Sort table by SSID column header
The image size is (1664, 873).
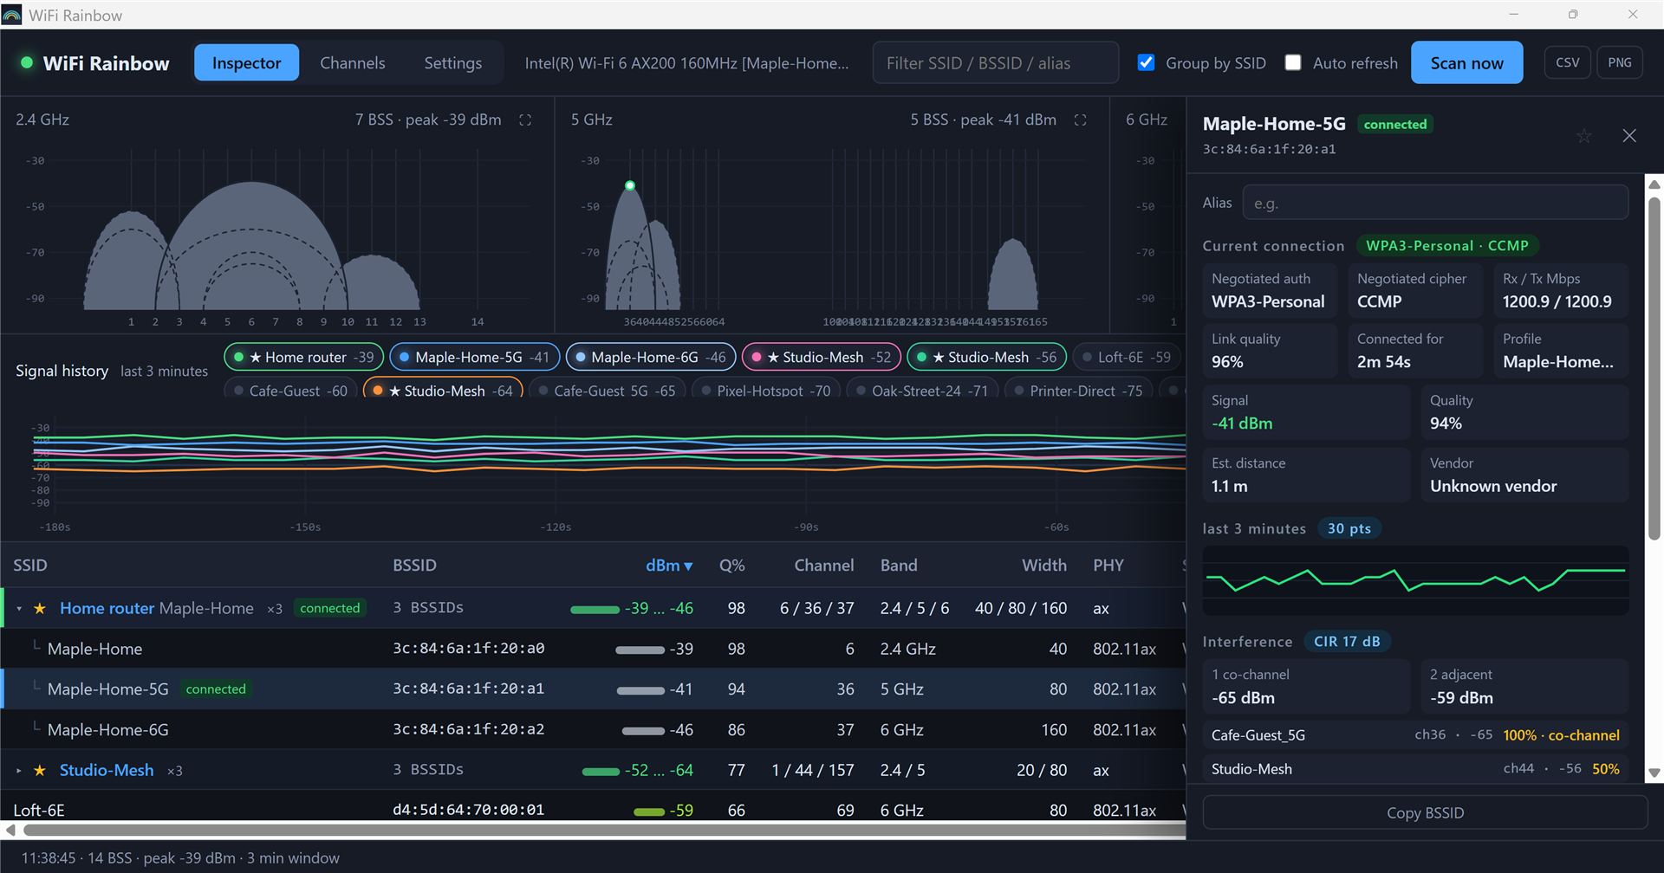30,565
